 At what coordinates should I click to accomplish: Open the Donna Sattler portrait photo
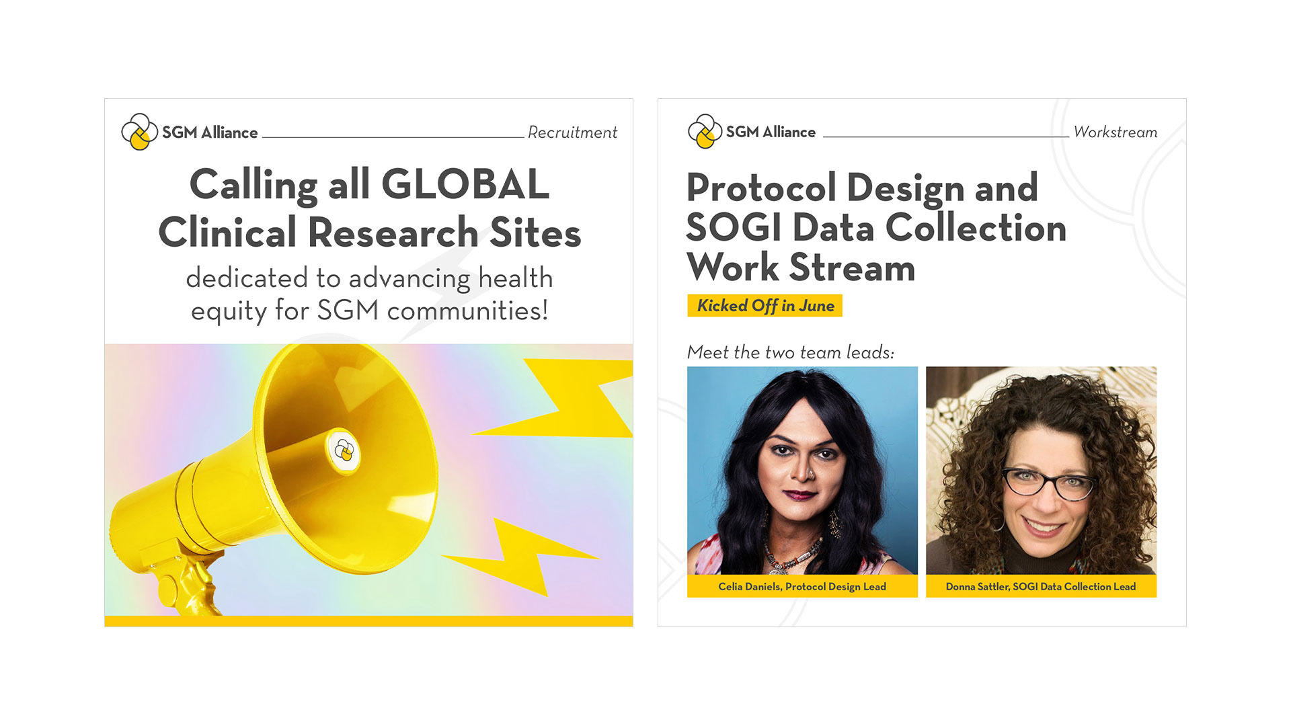1041,471
